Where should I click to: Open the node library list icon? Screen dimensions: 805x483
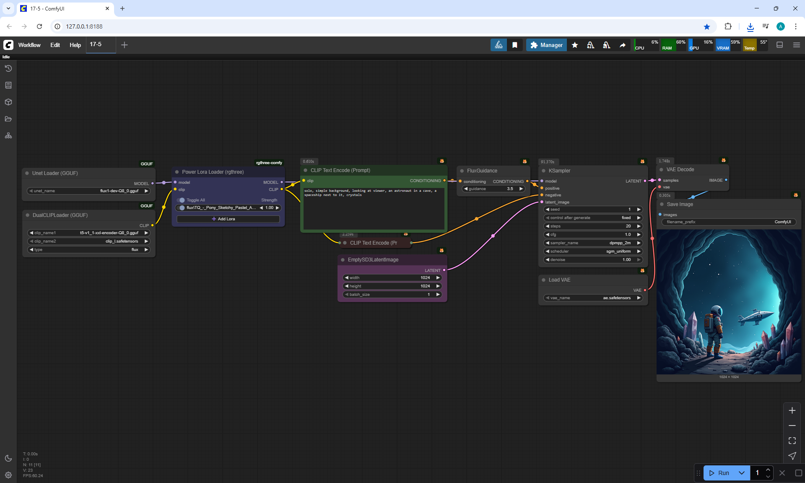tap(8, 85)
